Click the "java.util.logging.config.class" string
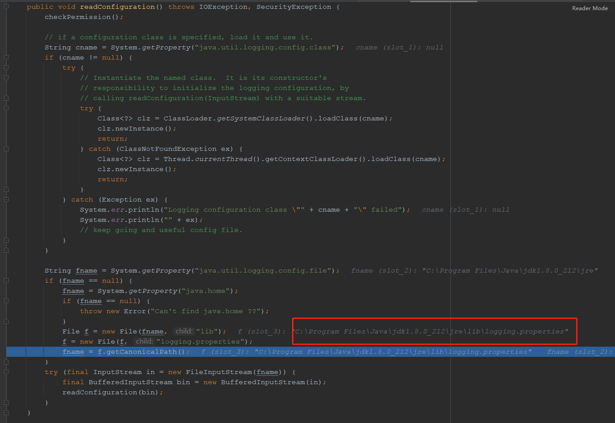The height and width of the screenshot is (423, 615). [265, 47]
